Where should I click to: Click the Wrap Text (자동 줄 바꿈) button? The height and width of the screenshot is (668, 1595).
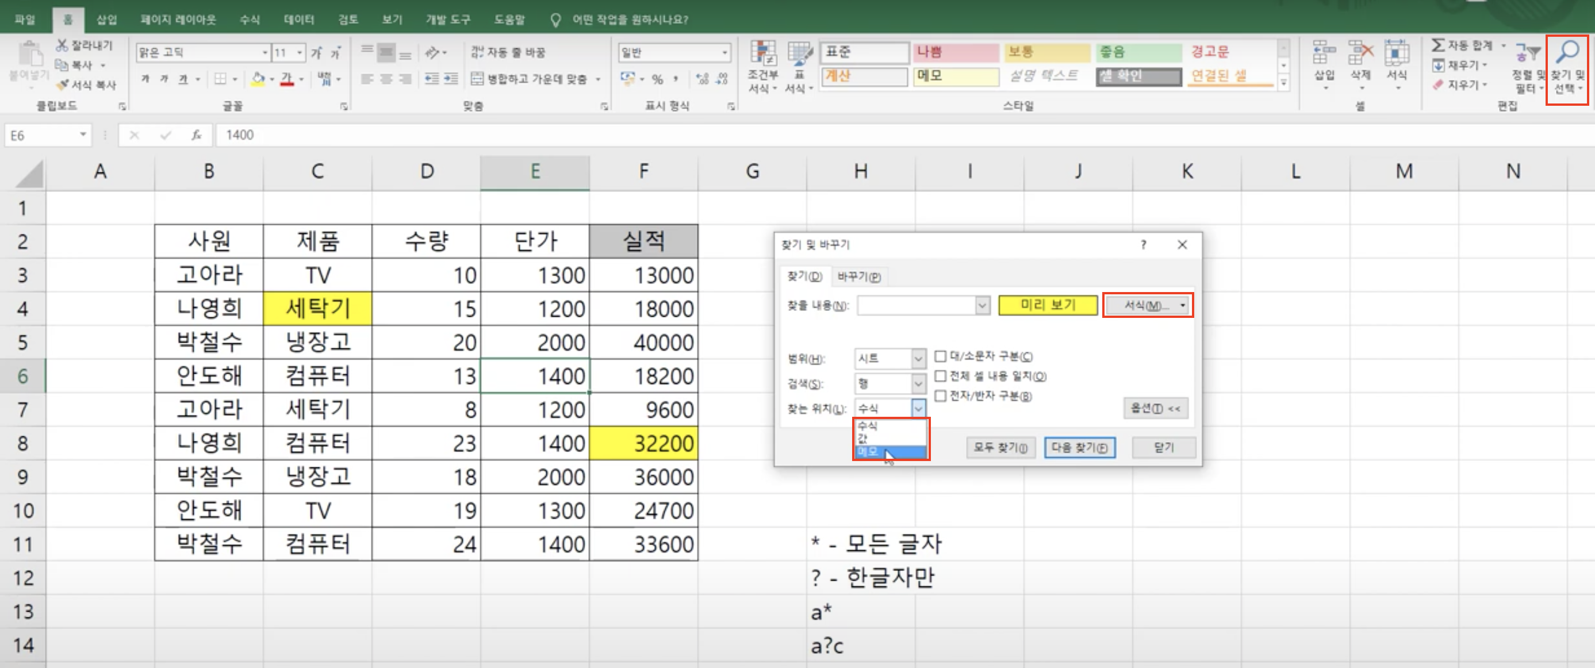(508, 52)
